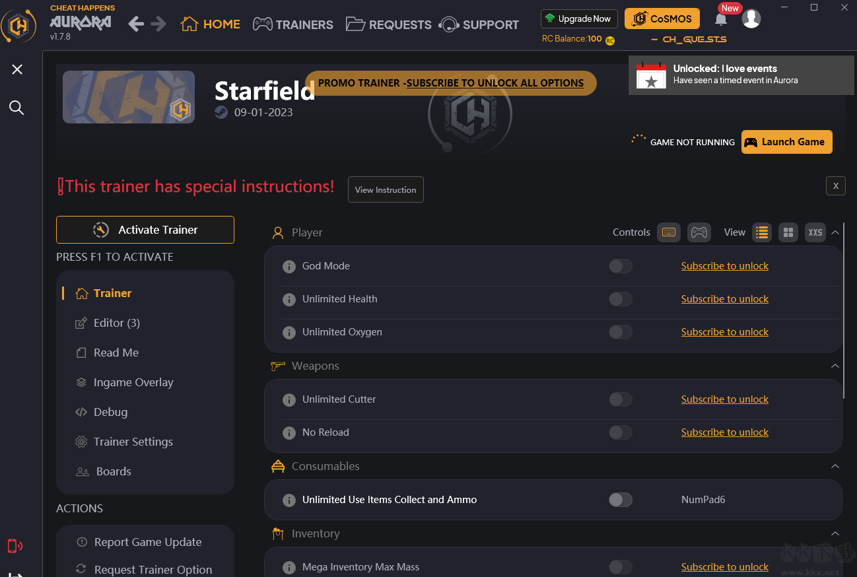Screen dimensions: 857x577
Task: Click the NumPad6 hotkey label
Action: [703, 500]
